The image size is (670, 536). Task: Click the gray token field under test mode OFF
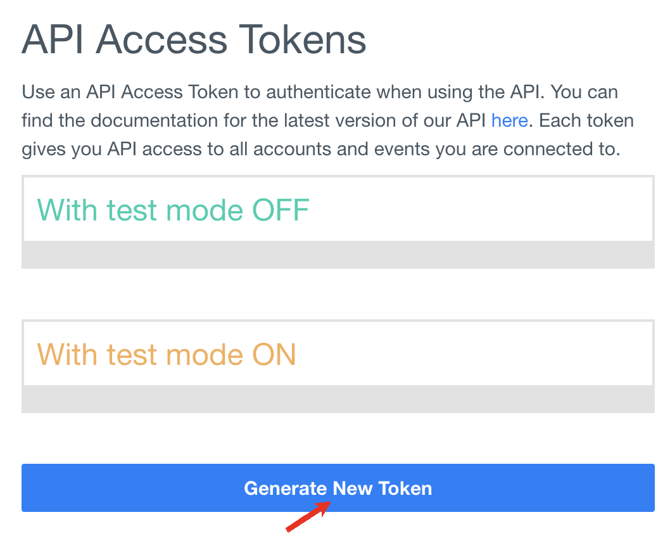(x=338, y=255)
